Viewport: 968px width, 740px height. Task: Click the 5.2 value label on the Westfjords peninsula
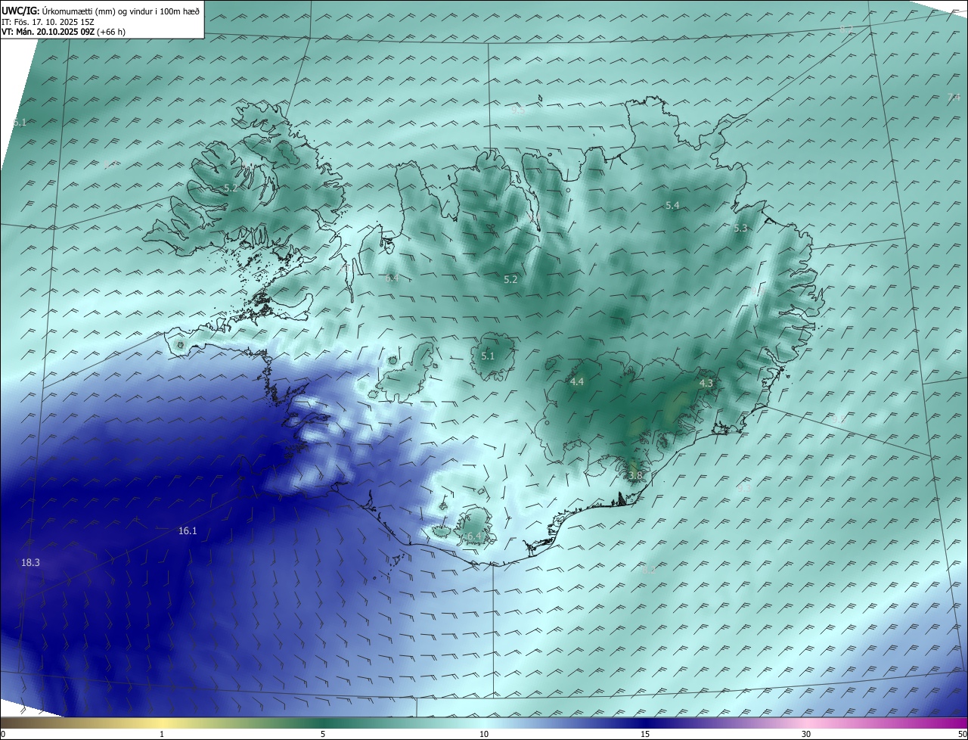tap(231, 188)
